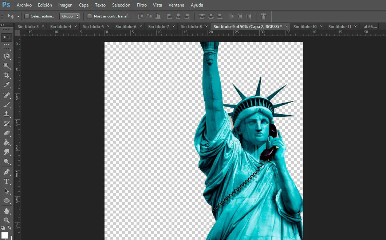This screenshot has width=386, height=240.
Task: Open the Ventana menu
Action: 176,5
